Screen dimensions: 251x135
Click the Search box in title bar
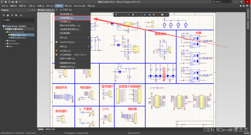[222, 1]
